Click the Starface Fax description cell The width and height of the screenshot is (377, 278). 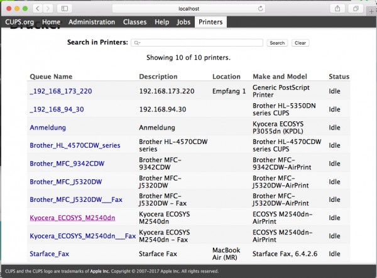point(158,253)
